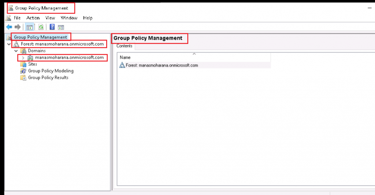Toggle Show/Hide Console Tree toolbar icon
Image resolution: width=375 pixels, height=195 pixels.
[x=29, y=27]
